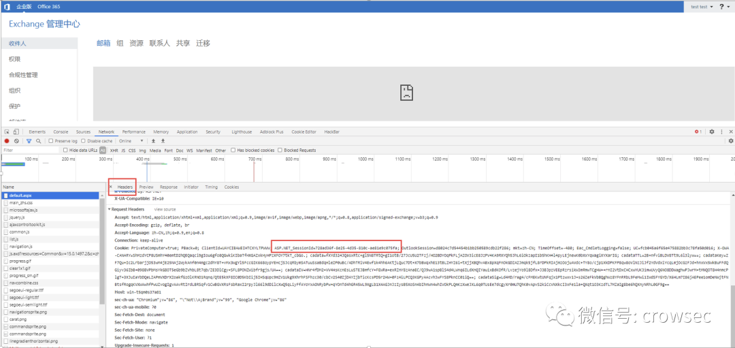Select navcombine.css in request list
Viewport: 735px width, 348px height.
(x=50, y=282)
